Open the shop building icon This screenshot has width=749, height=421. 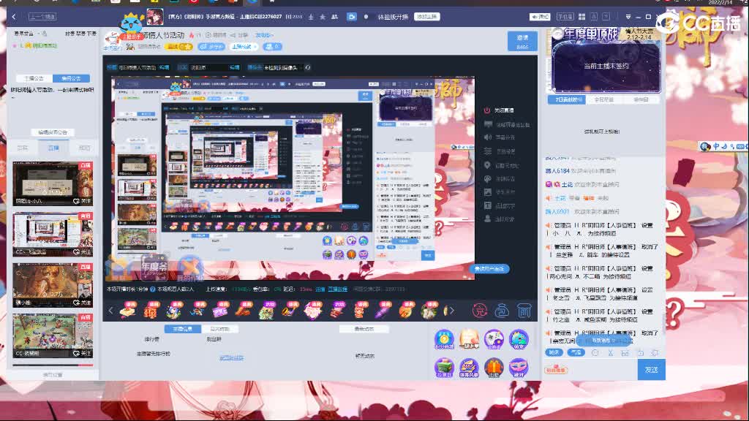(524, 311)
